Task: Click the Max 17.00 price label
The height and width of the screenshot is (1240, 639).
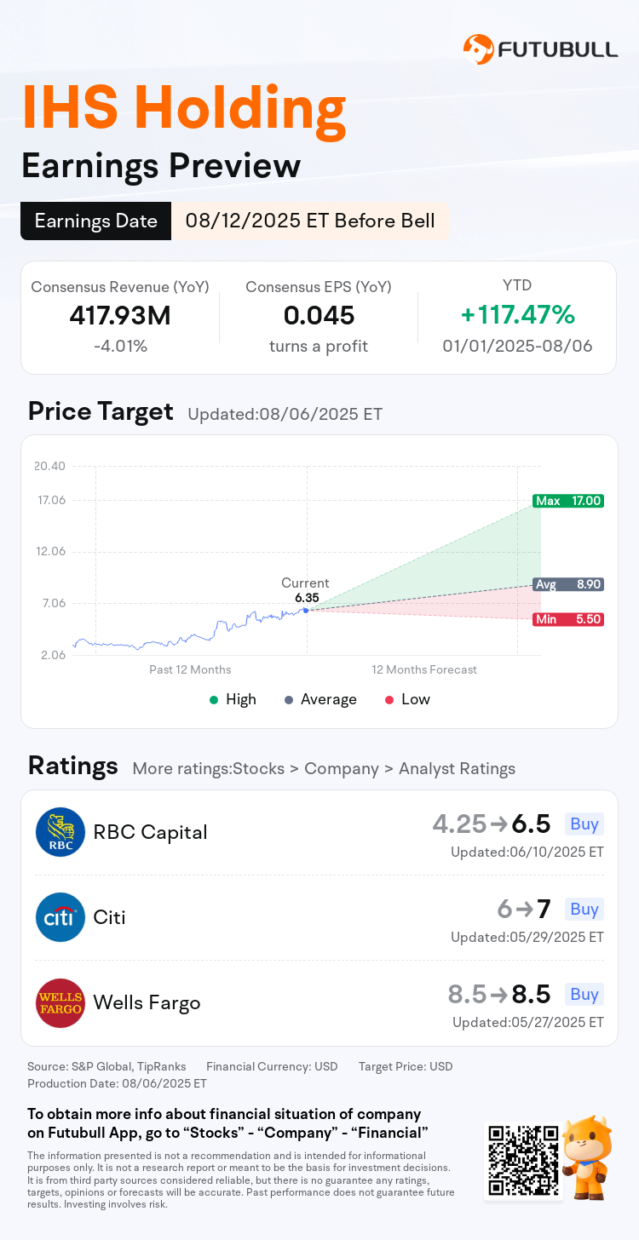Action: 567,501
